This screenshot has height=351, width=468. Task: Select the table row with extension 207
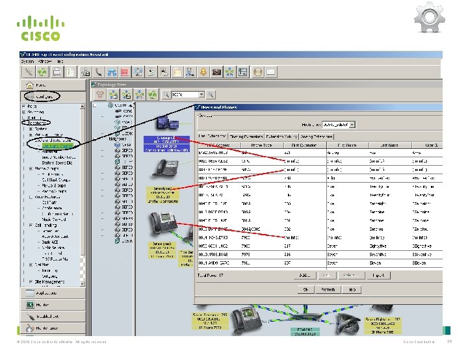point(320,263)
